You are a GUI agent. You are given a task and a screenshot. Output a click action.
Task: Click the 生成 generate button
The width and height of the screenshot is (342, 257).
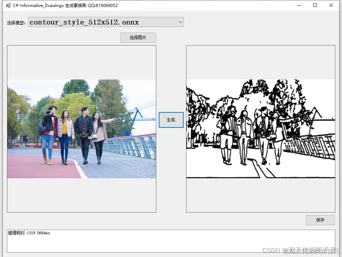point(171,120)
